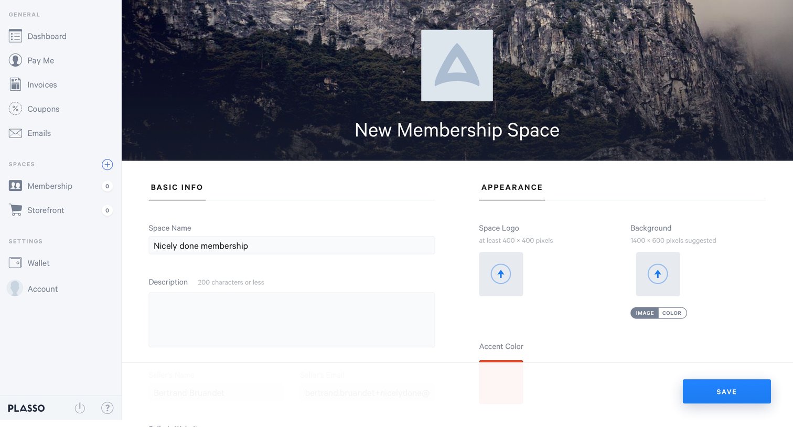Click the Pay Me person icon
Screen dimensions: 793x427
point(15,60)
